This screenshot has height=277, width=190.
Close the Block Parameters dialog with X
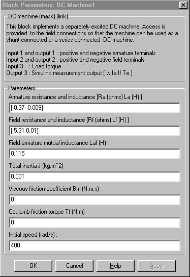pos(183,5)
